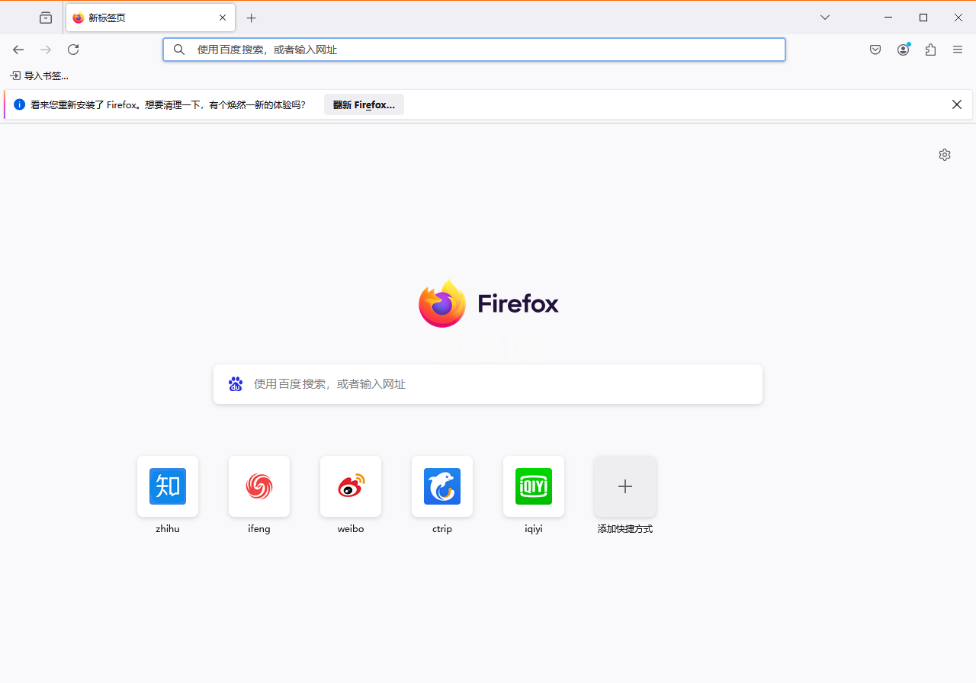Reload the page with the refresh icon
The height and width of the screenshot is (683, 976).
[73, 50]
